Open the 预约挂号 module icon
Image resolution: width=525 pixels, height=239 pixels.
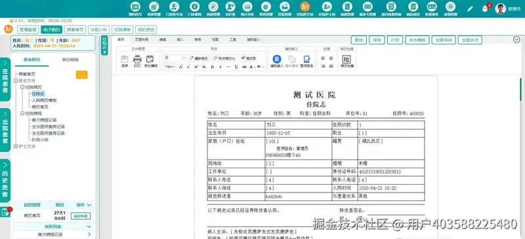(x=135, y=7)
